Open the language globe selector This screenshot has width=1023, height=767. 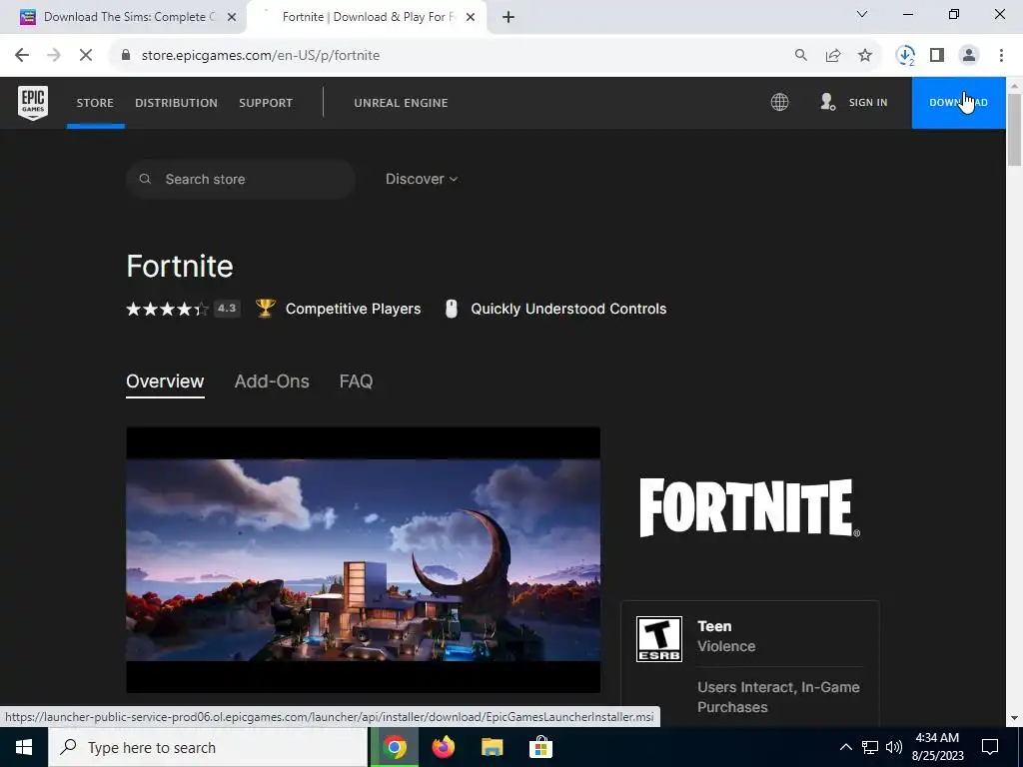[779, 102]
